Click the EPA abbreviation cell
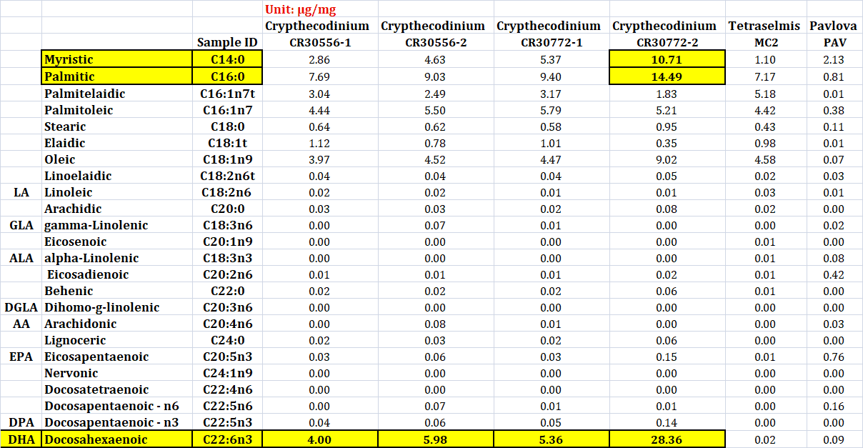The height and width of the screenshot is (448, 863). tap(21, 357)
